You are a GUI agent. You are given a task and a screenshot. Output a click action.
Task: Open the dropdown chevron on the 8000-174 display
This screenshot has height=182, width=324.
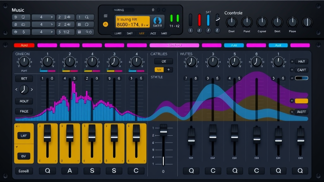147,25
